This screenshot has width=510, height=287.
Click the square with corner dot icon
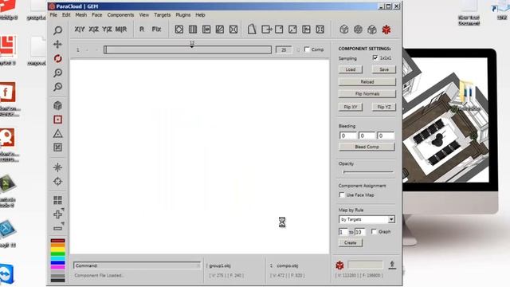tap(279, 29)
